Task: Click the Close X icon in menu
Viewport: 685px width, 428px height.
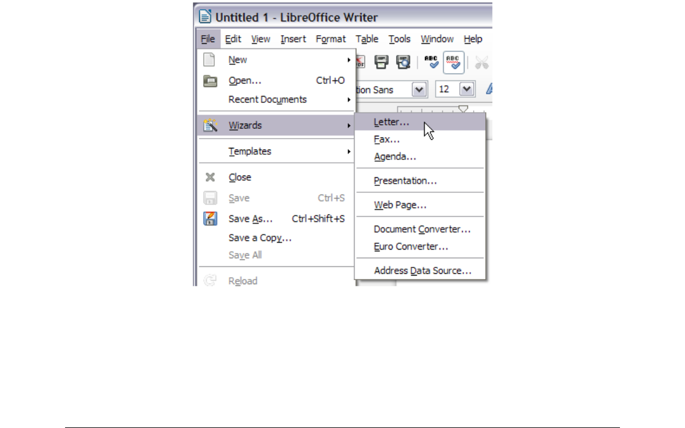Action: pos(210,177)
